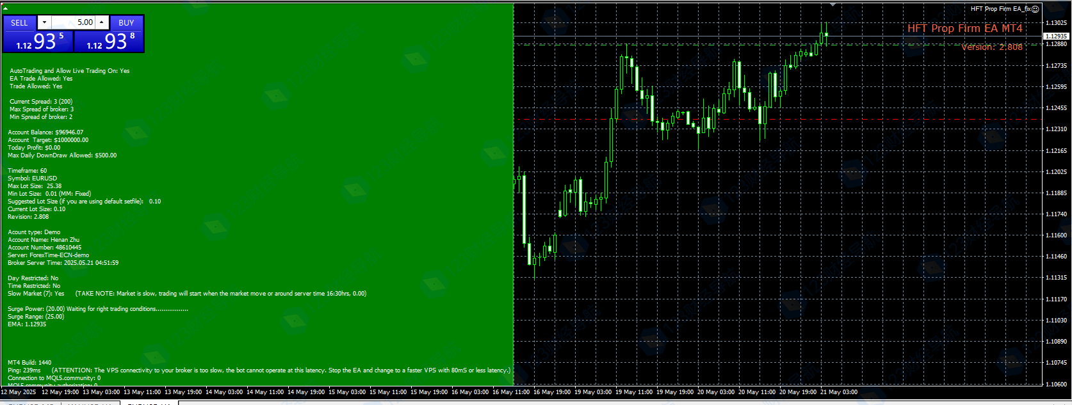The width and height of the screenshot is (1072, 405).
Task: Click the HFT Prop Firm EA_fix label
Action: pyautogui.click(x=1000, y=9)
